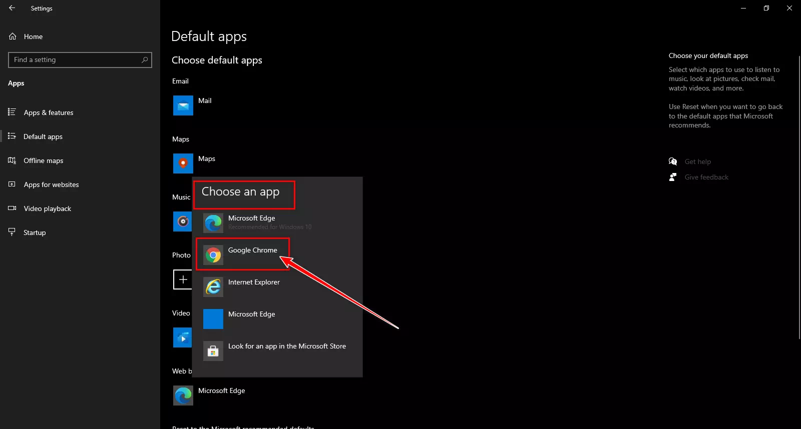This screenshot has width=801, height=429.
Task: Click the Apps & features list icon
Action: [x=12, y=112]
